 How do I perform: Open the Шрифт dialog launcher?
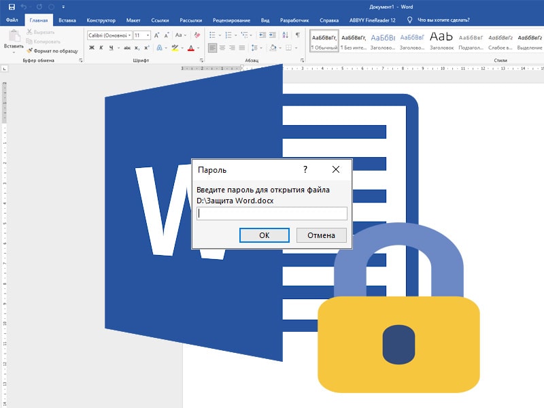coord(201,61)
